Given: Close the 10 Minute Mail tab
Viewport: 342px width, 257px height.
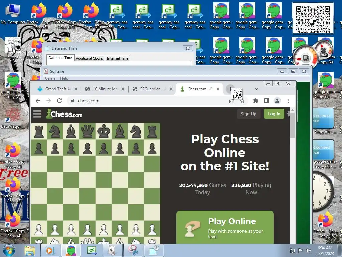Looking at the screenshot, I should coord(123,89).
